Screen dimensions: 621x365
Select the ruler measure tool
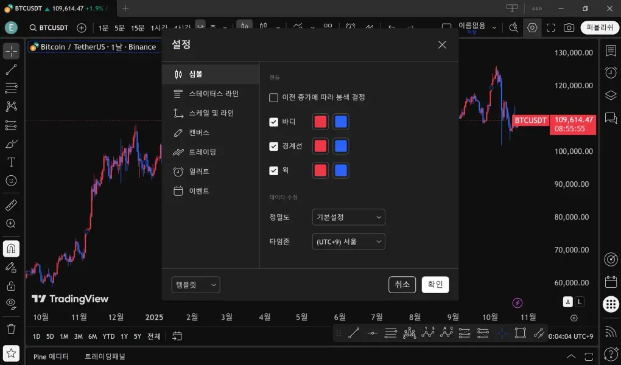(x=11, y=204)
